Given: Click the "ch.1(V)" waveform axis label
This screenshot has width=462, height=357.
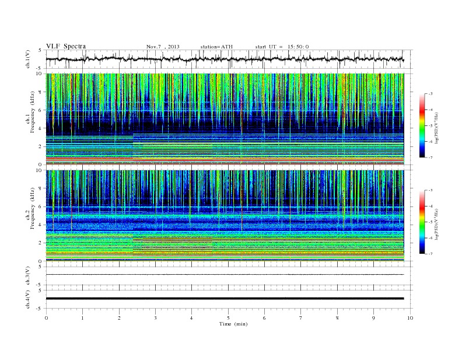Looking at the screenshot, I should tap(28, 59).
